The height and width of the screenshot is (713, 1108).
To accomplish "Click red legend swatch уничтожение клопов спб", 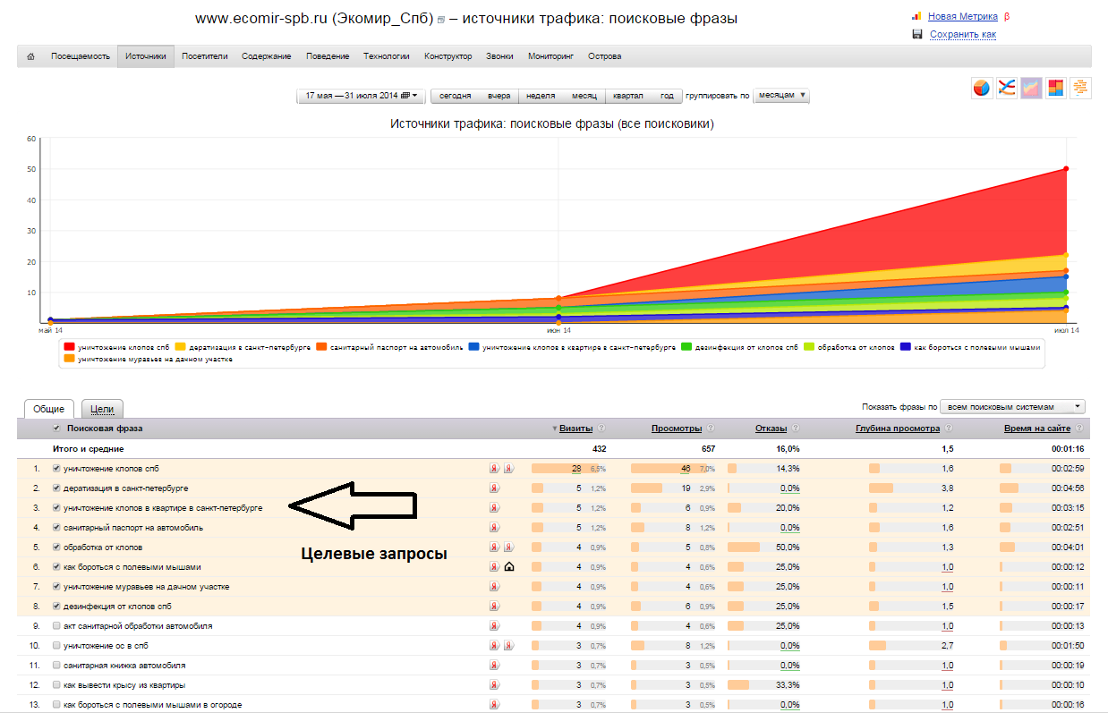I will [69, 346].
